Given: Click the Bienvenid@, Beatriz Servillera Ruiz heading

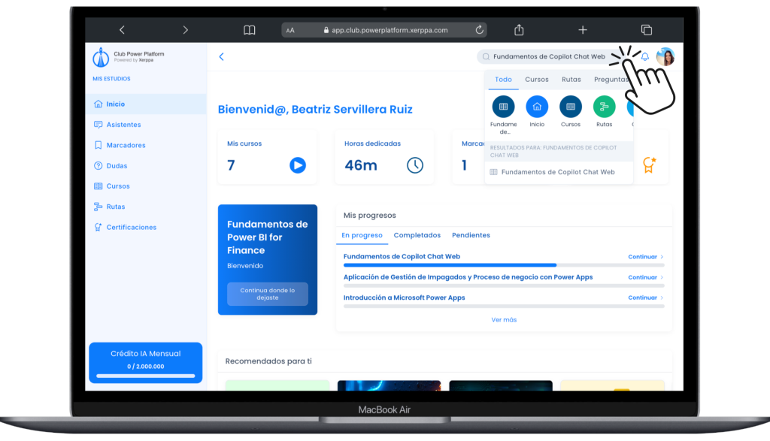Looking at the screenshot, I should point(315,110).
